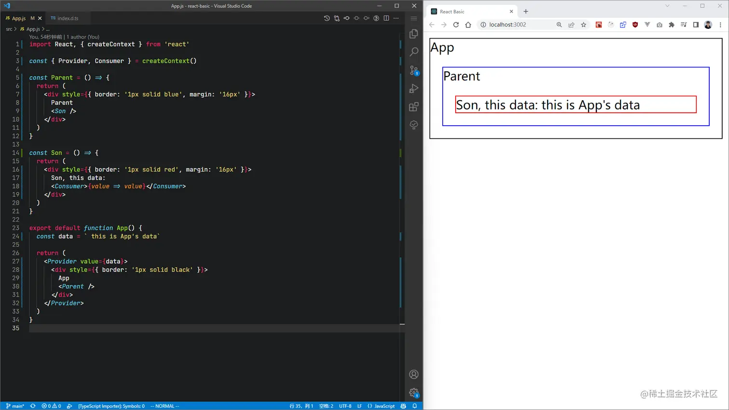Viewport: 729px width, 410px height.
Task: Switch git branch from main* in status bar
Action: pos(15,406)
